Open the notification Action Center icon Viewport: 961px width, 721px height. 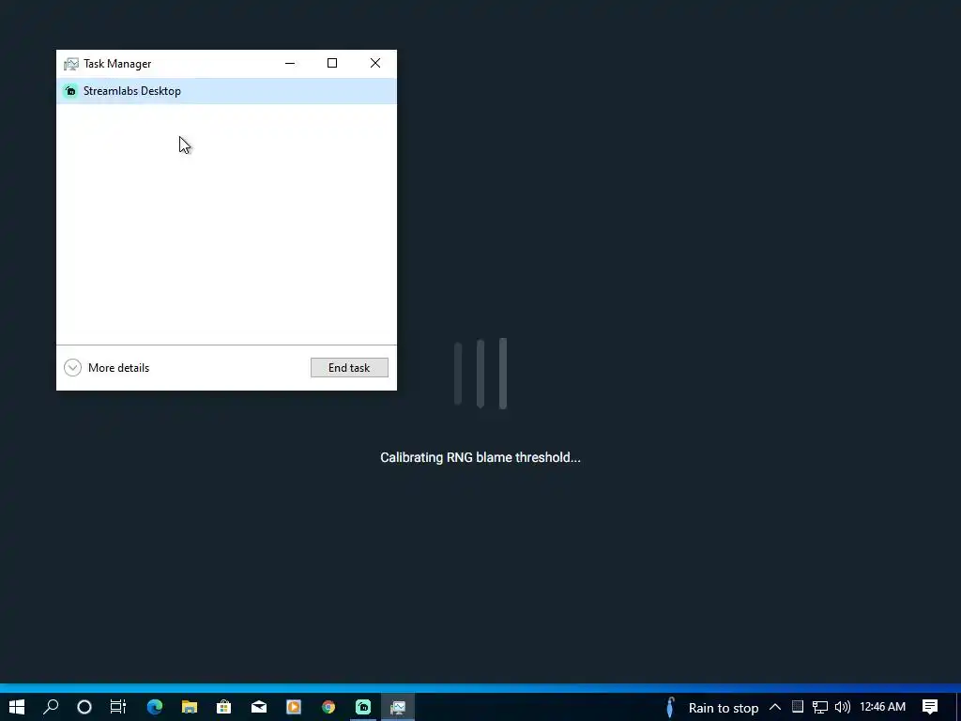point(930,707)
